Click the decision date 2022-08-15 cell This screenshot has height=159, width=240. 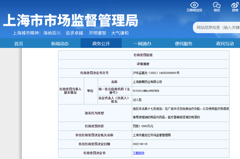click(x=181, y=144)
